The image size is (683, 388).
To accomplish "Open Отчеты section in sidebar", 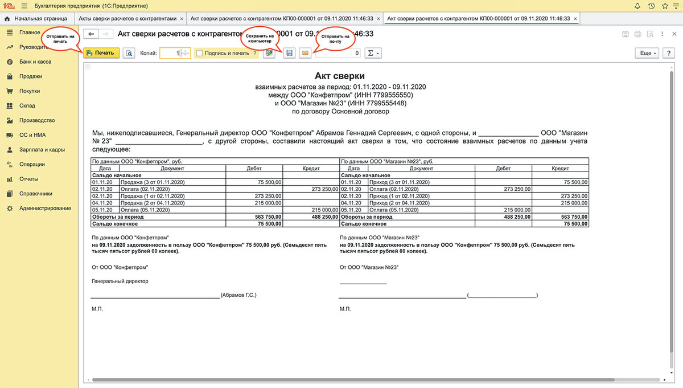I will click(x=28, y=179).
